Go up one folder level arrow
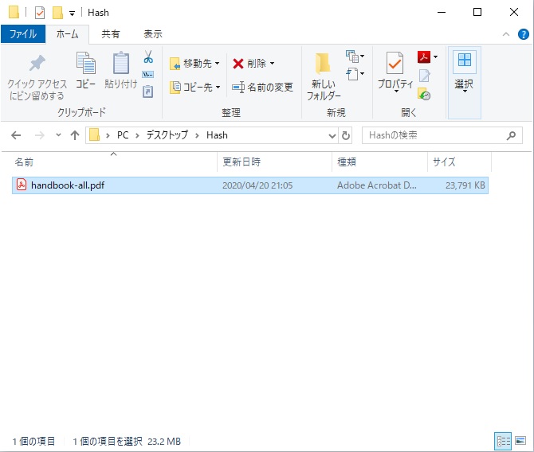 (x=75, y=135)
